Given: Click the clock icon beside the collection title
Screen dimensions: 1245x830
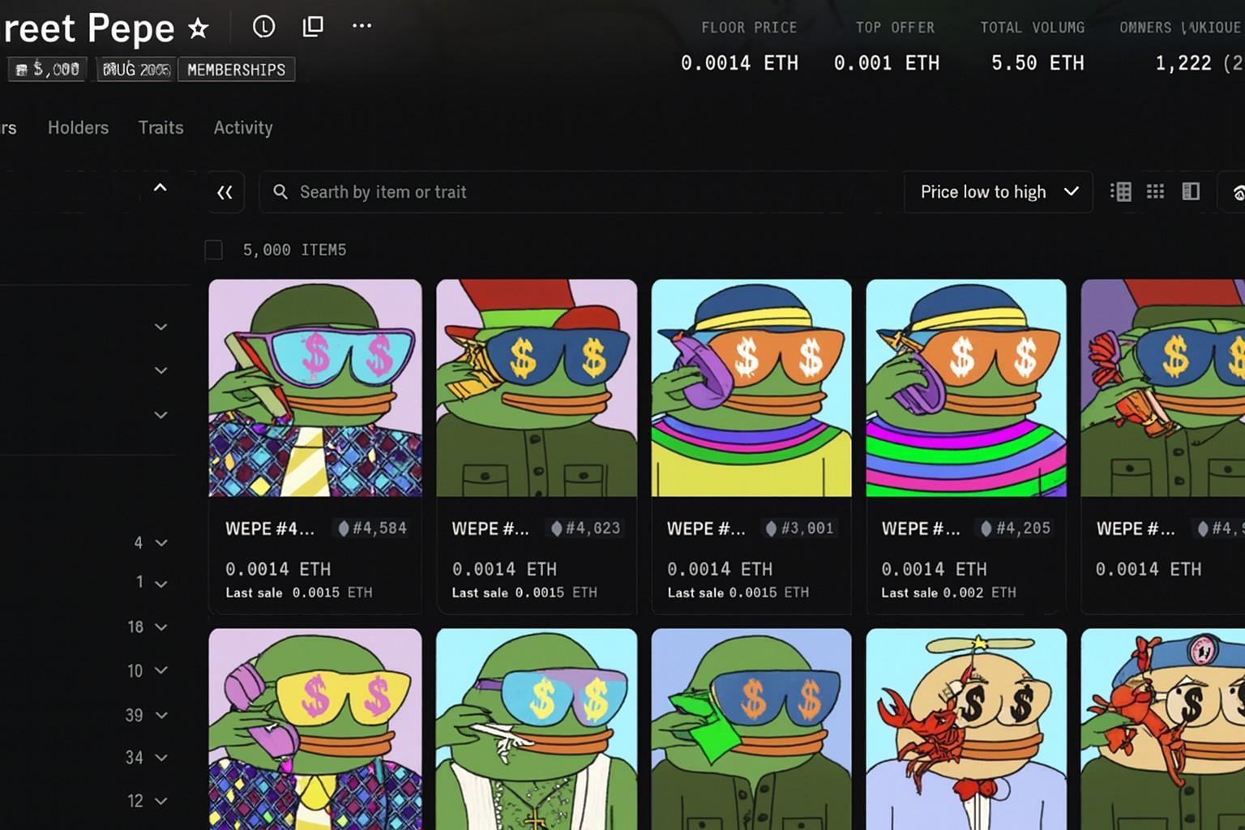Looking at the screenshot, I should [x=263, y=27].
